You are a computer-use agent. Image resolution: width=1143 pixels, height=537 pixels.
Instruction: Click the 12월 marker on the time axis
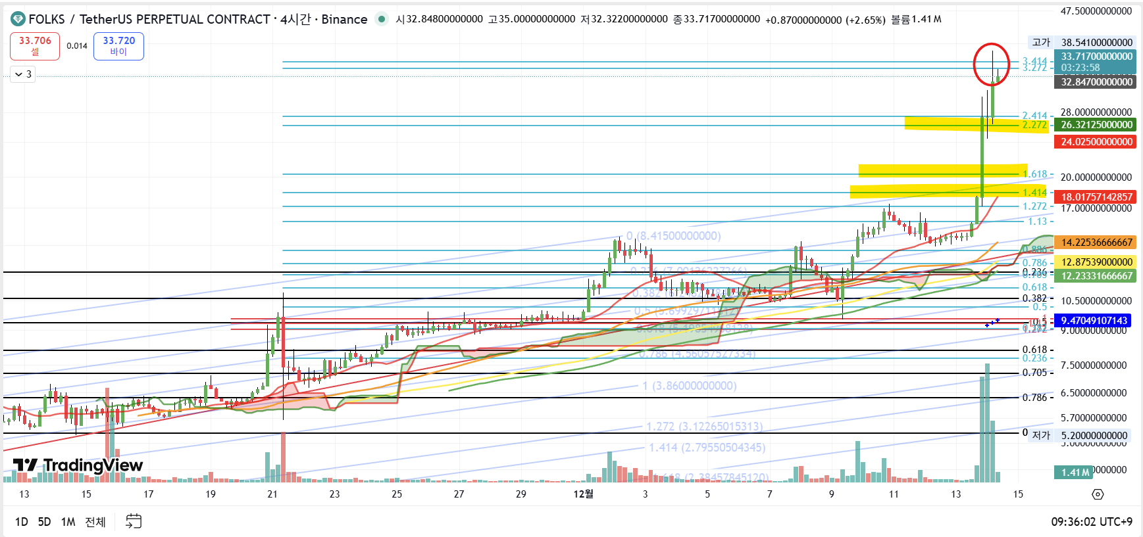pos(583,494)
